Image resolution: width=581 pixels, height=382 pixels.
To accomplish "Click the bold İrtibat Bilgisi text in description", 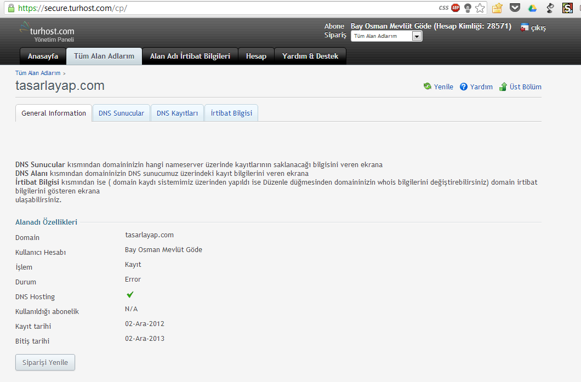I will [37, 183].
